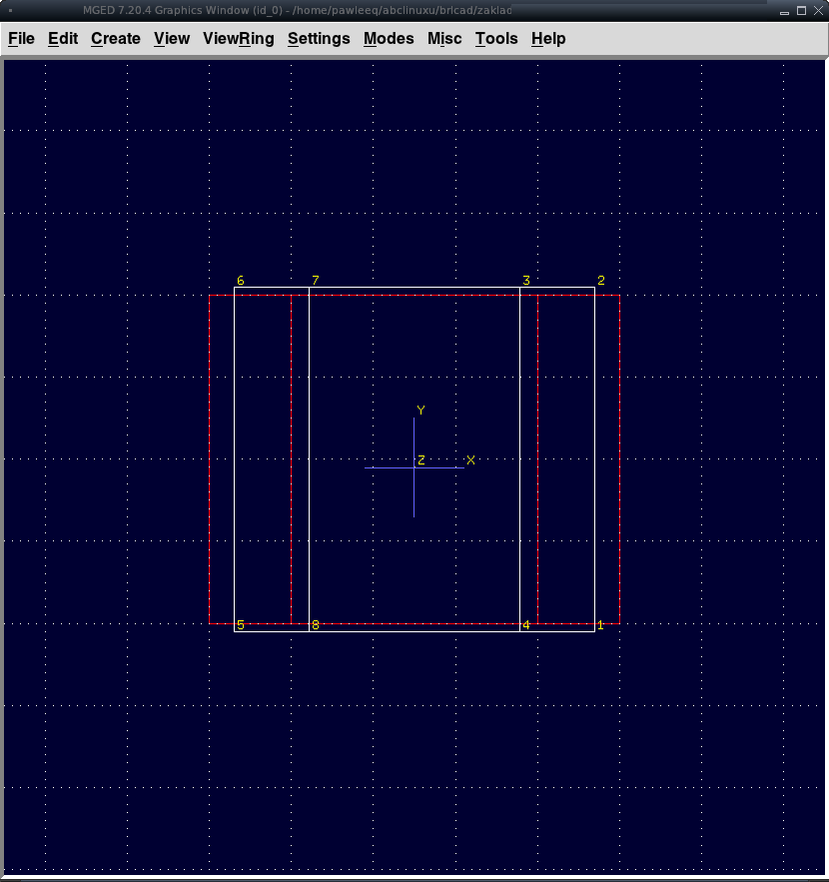The image size is (829, 882).
Task: Click vertex label 2 of the shape
Action: tap(601, 280)
